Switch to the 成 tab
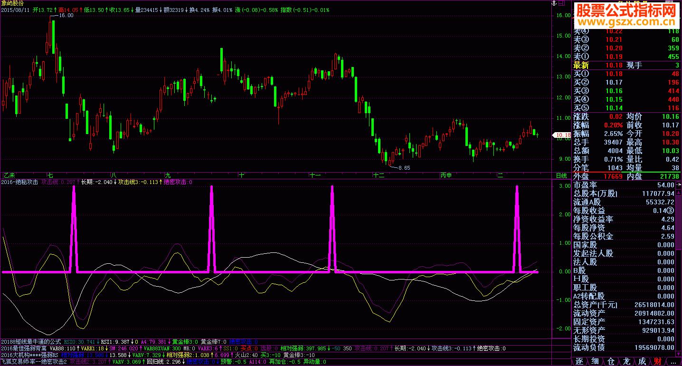This screenshot has width=682, height=366. click(642, 361)
